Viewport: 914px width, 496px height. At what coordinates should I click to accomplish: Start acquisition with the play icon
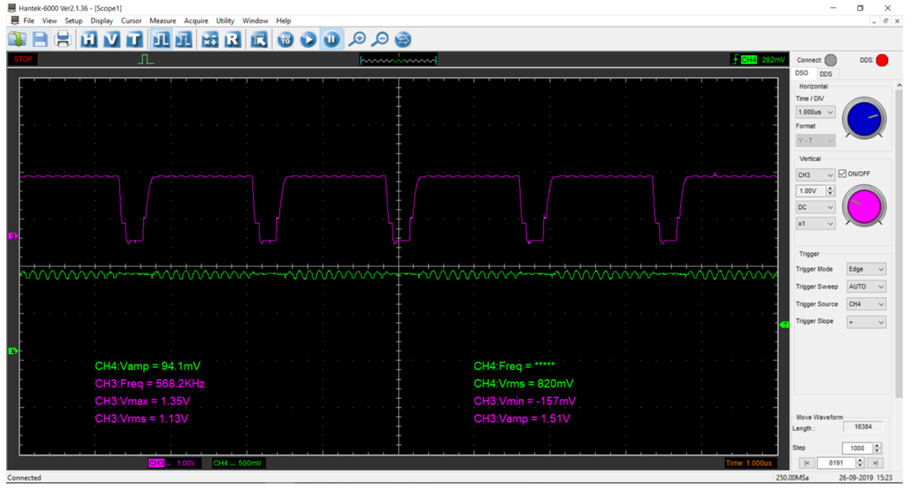point(308,39)
